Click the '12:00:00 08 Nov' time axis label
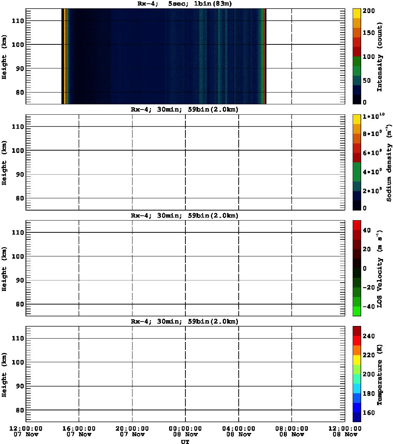This screenshot has height=444, width=393. [345, 431]
